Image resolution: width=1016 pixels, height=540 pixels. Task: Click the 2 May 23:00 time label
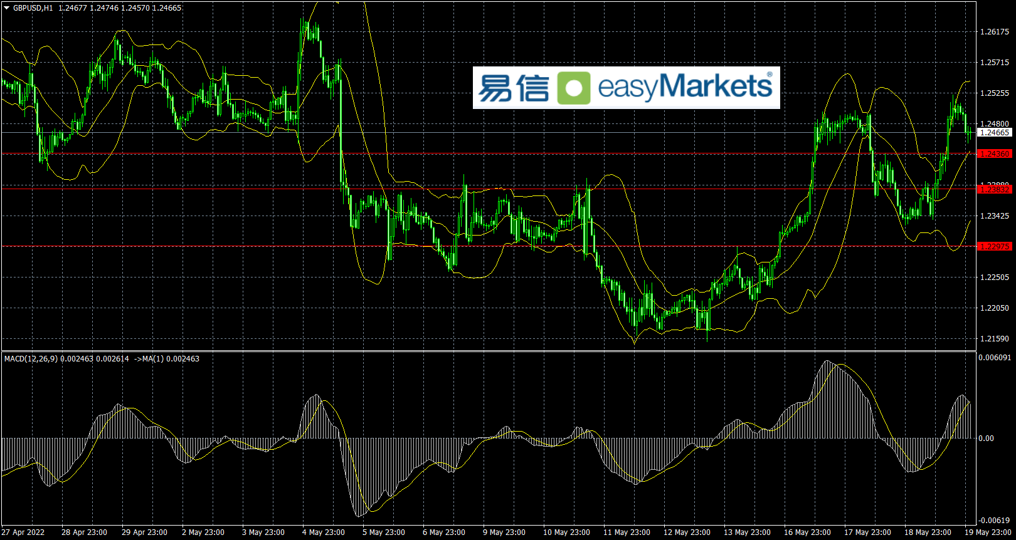point(203,532)
